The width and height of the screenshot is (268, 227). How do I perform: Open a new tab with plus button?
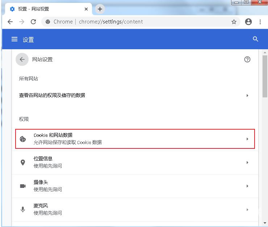(x=100, y=9)
